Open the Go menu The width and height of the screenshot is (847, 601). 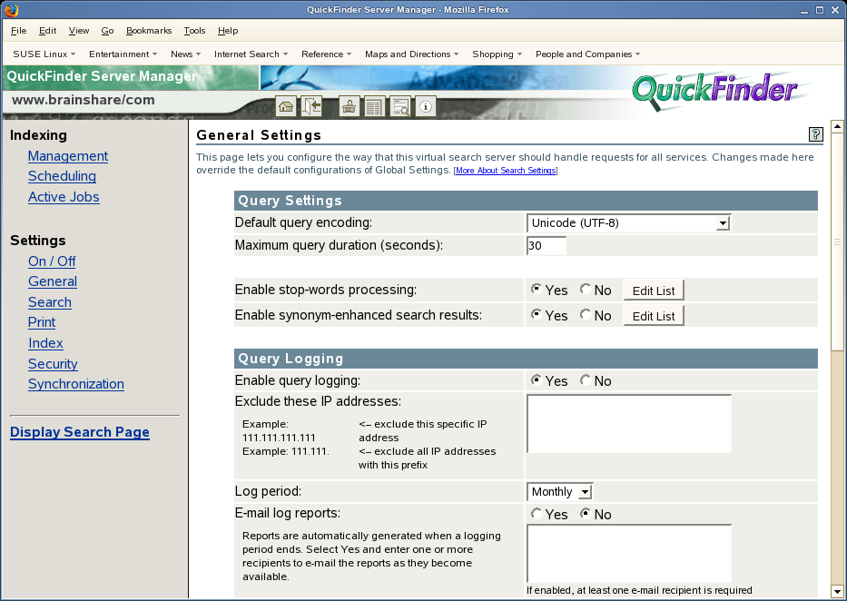tap(107, 31)
